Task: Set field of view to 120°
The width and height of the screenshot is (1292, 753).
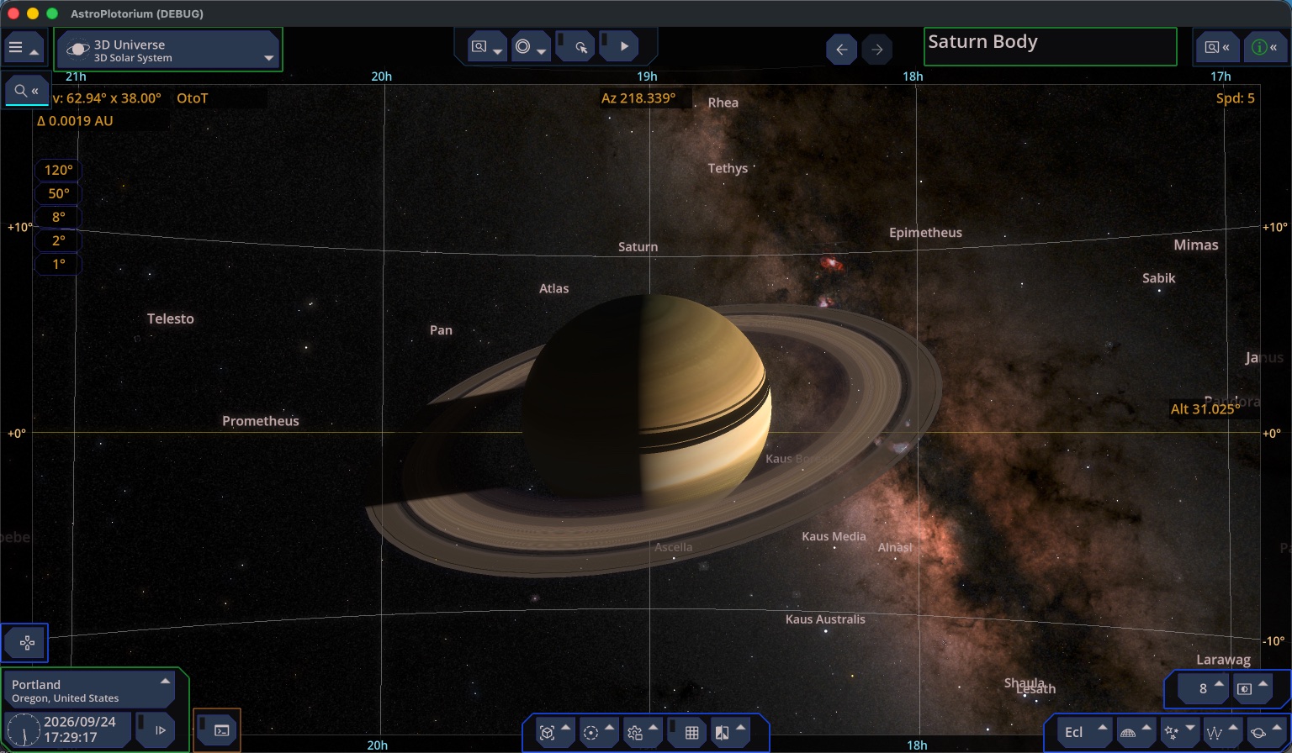Action: tap(59, 170)
